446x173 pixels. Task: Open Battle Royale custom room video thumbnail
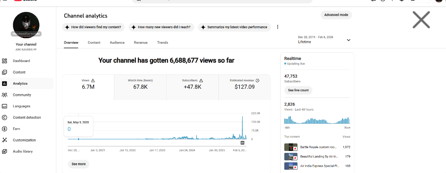tap(291, 147)
